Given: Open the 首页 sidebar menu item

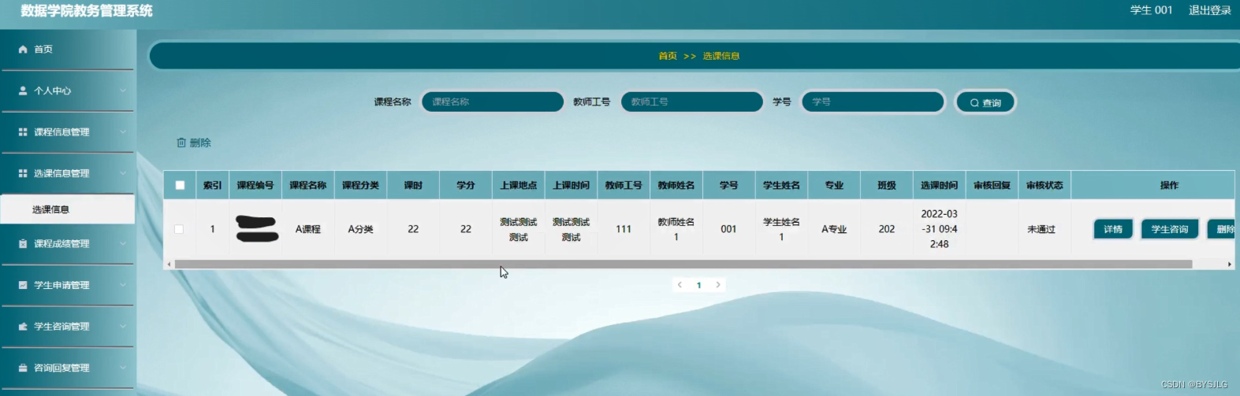Looking at the screenshot, I should click(x=68, y=49).
